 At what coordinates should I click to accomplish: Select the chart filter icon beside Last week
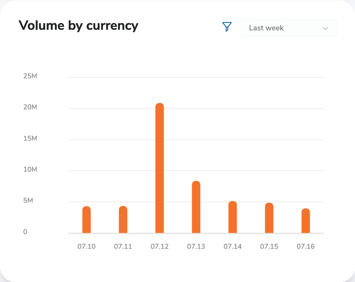[227, 27]
